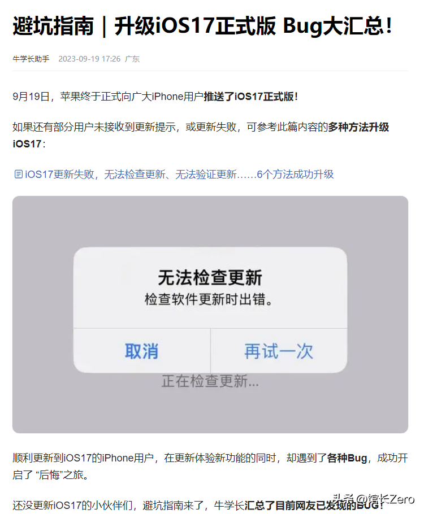Click the publish date 2023-09-19 17:26

point(89,59)
